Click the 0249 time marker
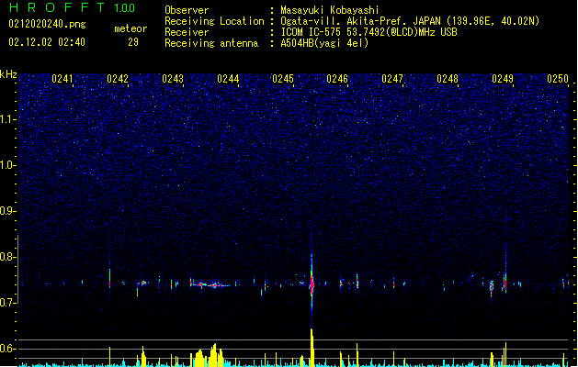This screenshot has height=367, width=578. (503, 79)
